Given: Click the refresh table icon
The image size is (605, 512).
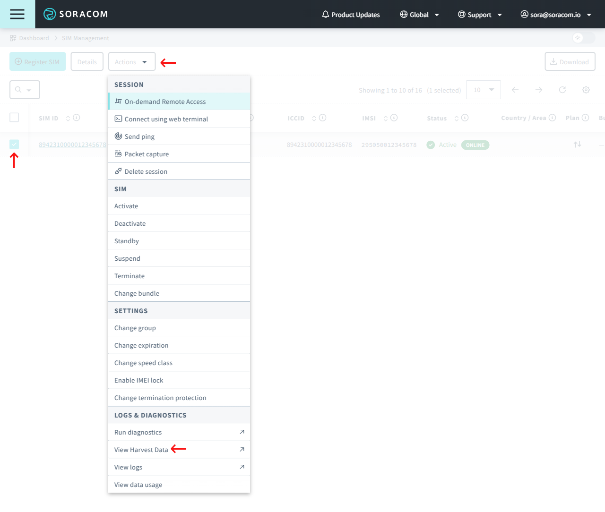Looking at the screenshot, I should [x=562, y=90].
